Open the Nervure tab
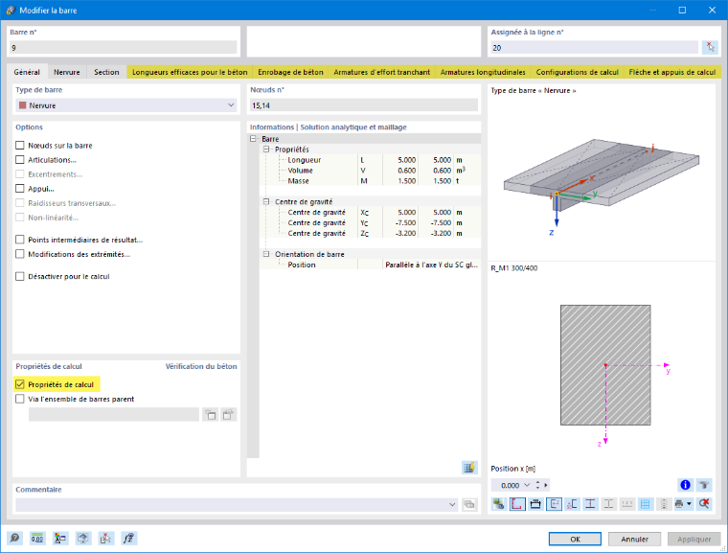The height and width of the screenshot is (553, 728). point(66,72)
